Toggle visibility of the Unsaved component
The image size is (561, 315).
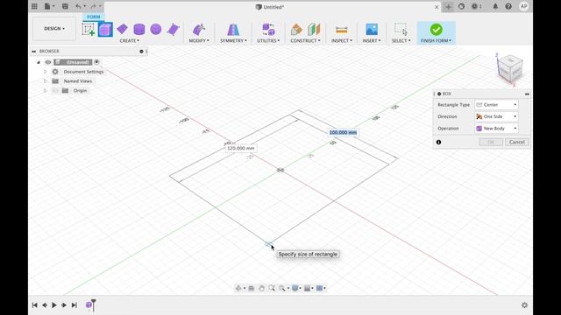click(48, 62)
